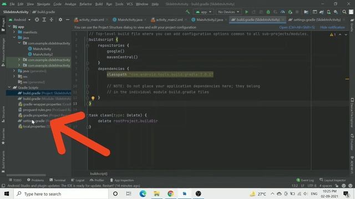Open the Project Structure icon in toolbar
355x199 pixels.
coord(306,12)
